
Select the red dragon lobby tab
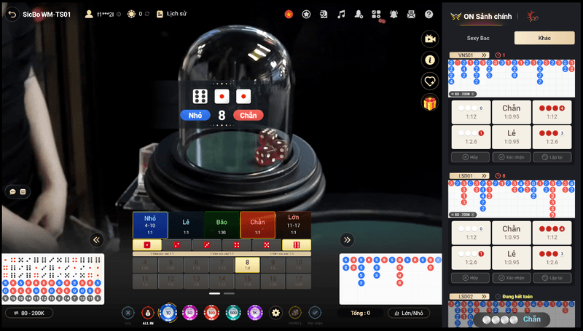533,16
